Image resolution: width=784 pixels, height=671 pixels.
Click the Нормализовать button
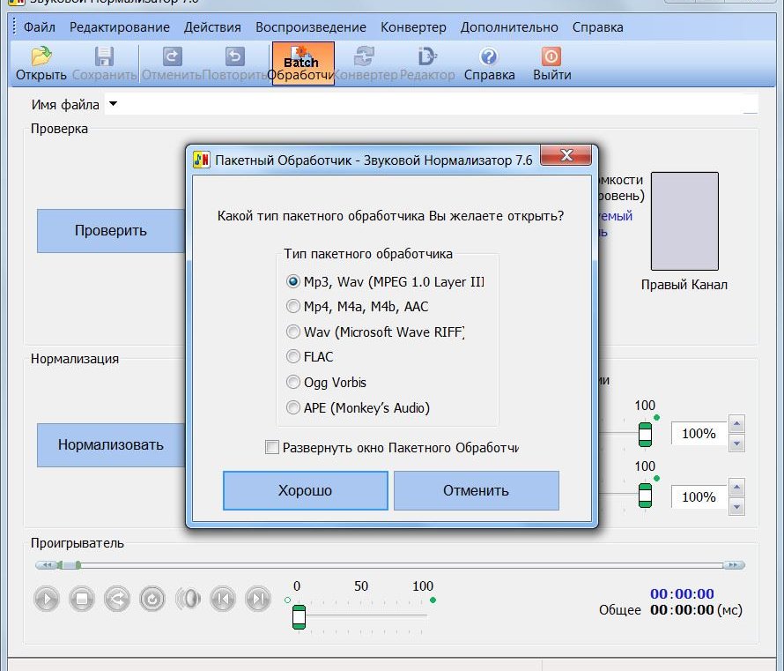(111, 444)
